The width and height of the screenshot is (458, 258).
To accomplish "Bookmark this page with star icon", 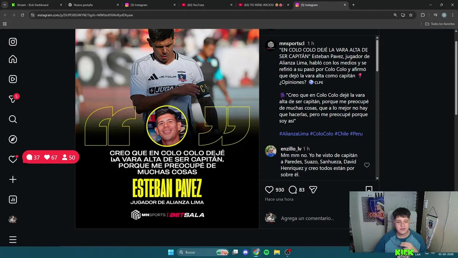I will pos(411,15).
